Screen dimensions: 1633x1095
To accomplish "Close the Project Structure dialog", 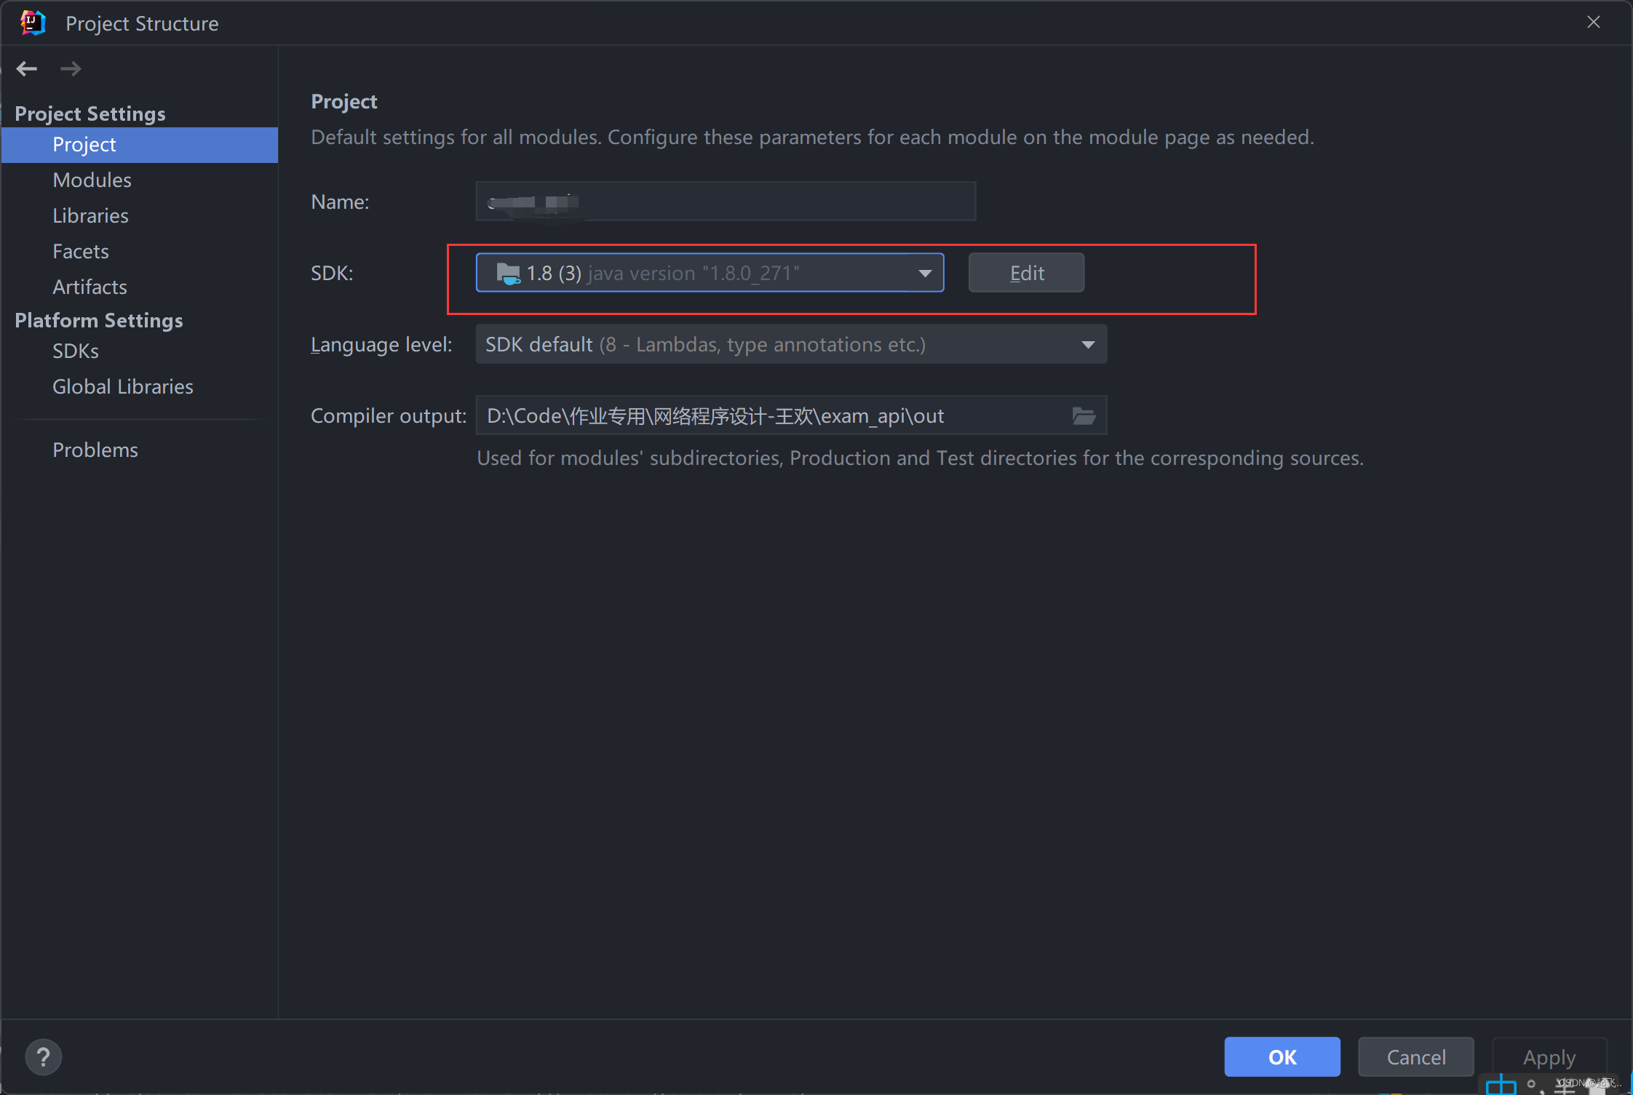I will click(1593, 23).
